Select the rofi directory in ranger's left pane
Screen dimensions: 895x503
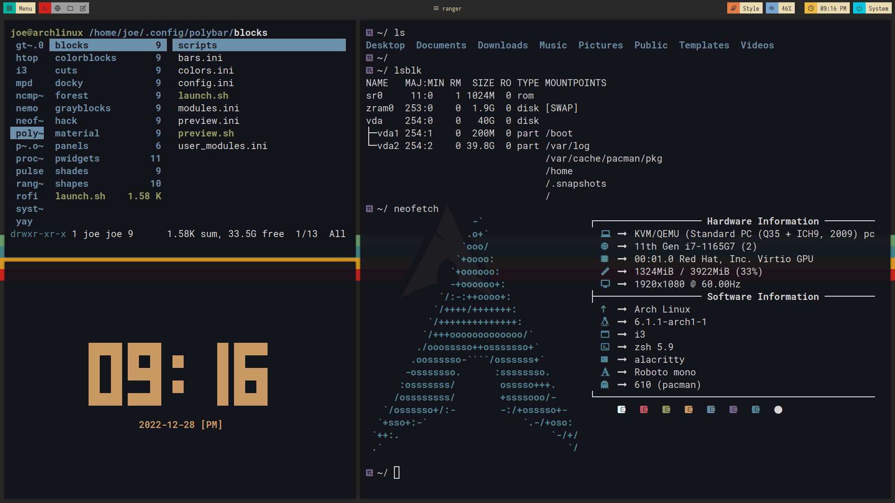(x=27, y=196)
